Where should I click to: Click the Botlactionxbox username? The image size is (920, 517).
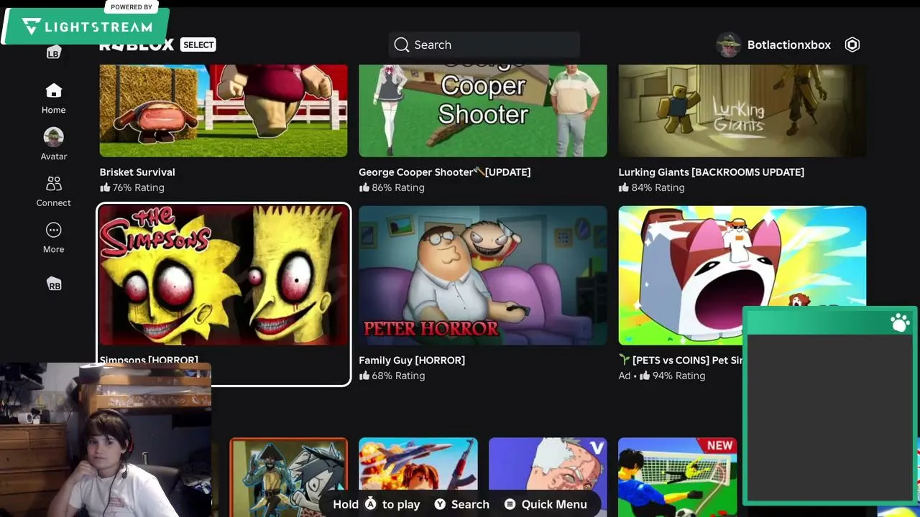pyautogui.click(x=789, y=45)
